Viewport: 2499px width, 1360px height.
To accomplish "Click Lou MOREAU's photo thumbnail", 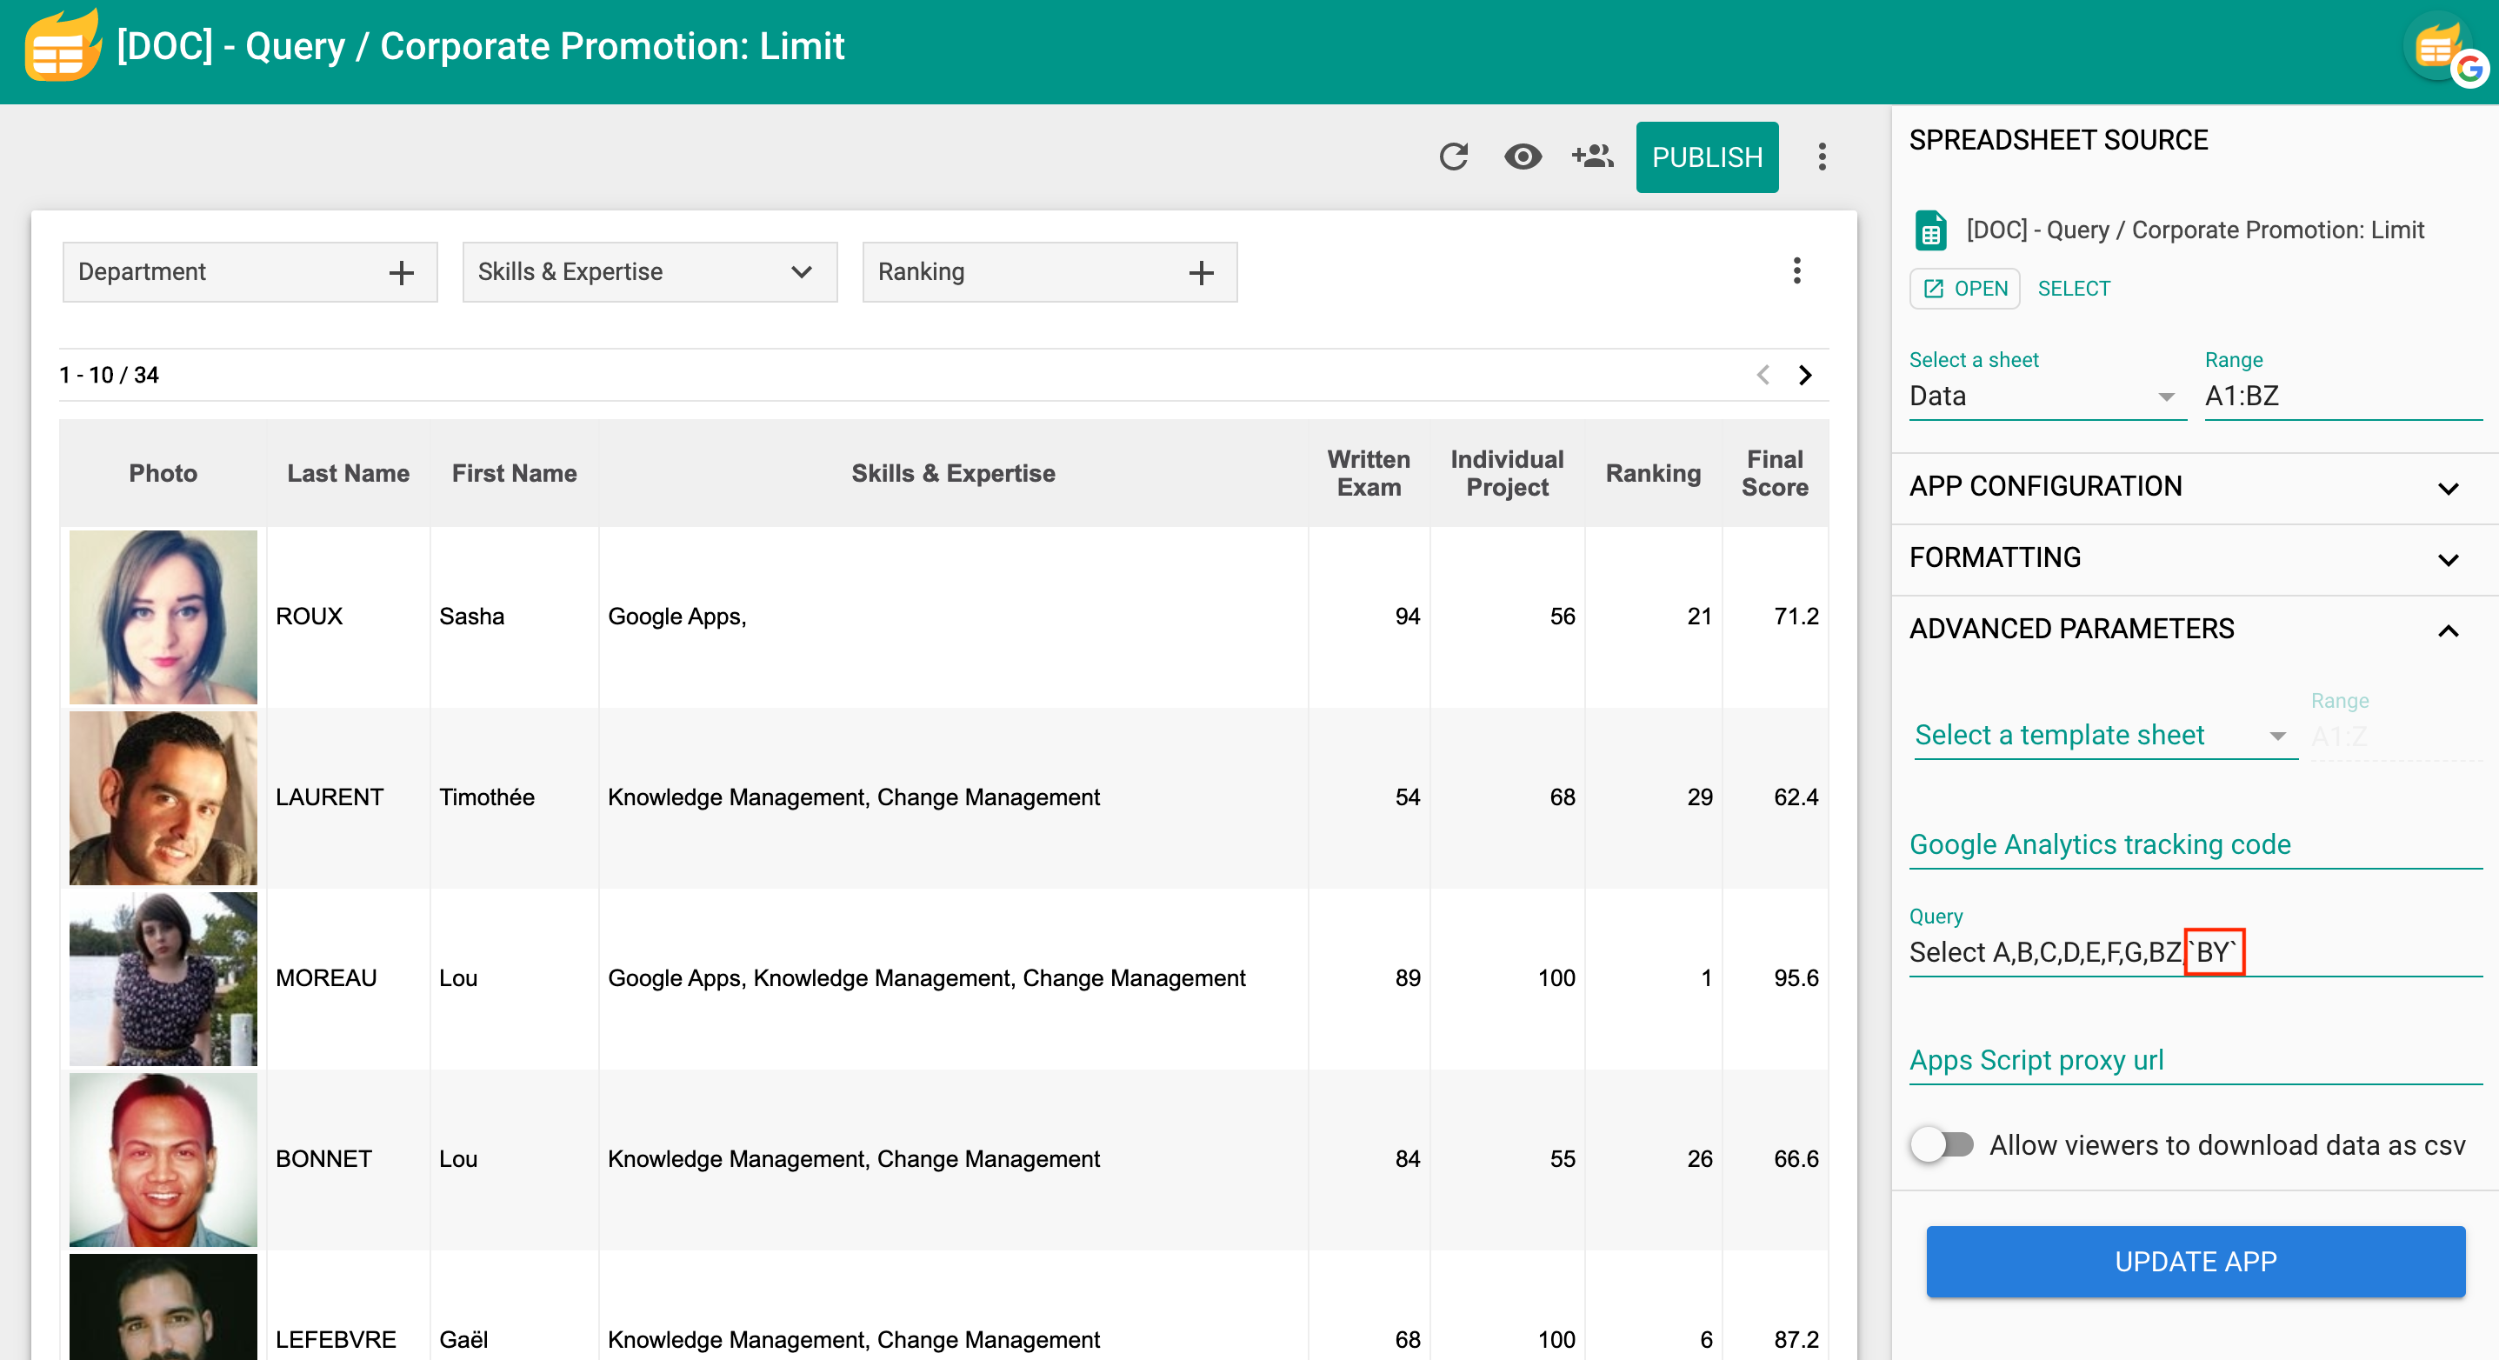I will pyautogui.click(x=163, y=977).
